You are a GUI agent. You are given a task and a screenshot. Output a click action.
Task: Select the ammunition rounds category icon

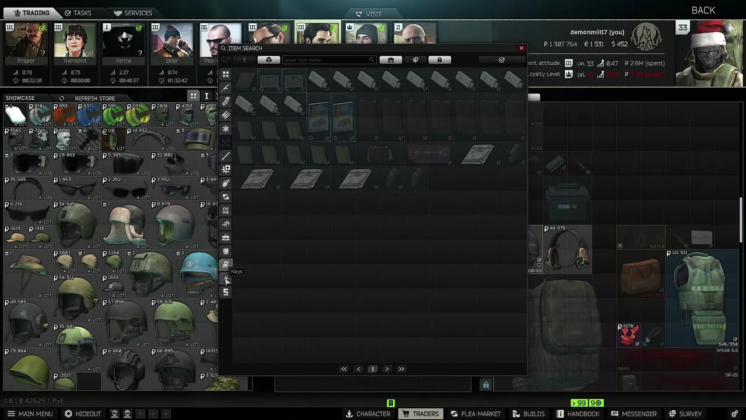click(226, 115)
